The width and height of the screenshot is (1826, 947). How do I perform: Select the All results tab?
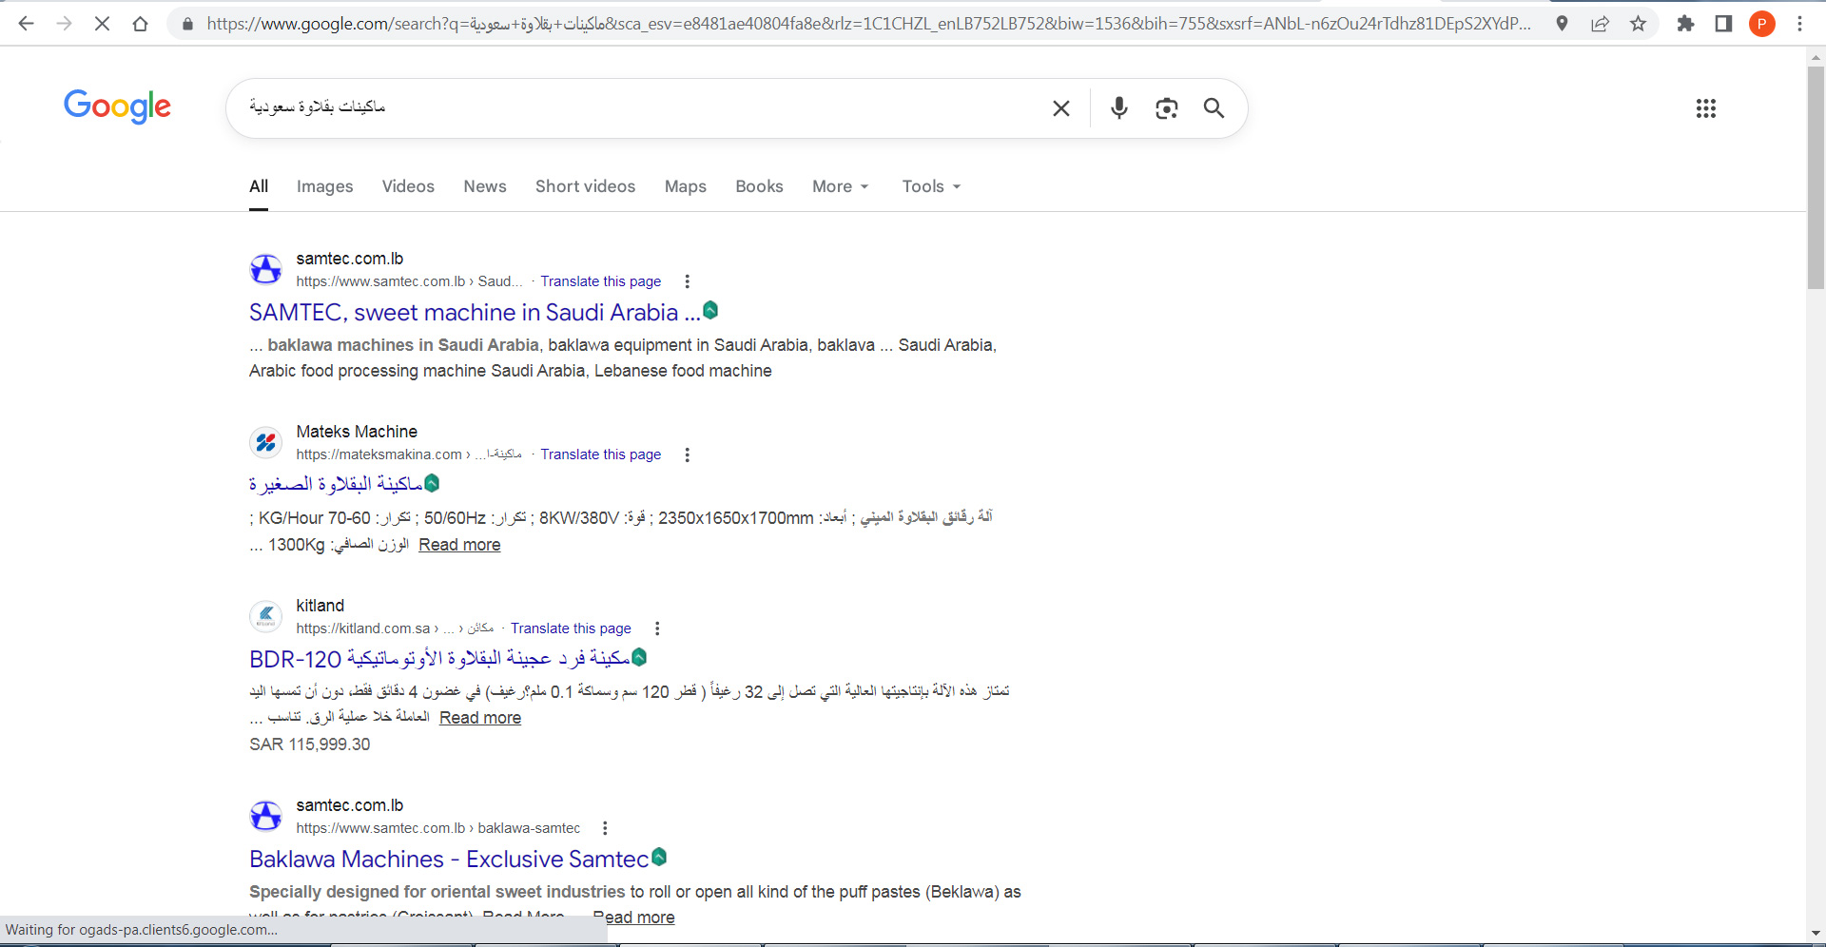coord(259,186)
